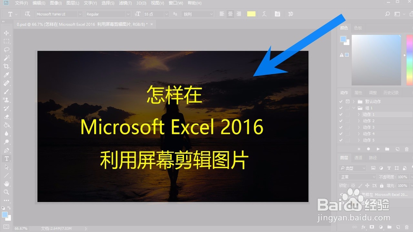Open the 滤镜(T) menu
This screenshot has width=413, height=232.
125,3
